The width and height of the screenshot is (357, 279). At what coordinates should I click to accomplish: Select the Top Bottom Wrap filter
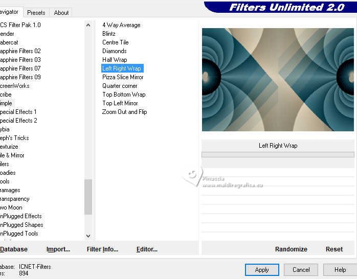pos(124,95)
